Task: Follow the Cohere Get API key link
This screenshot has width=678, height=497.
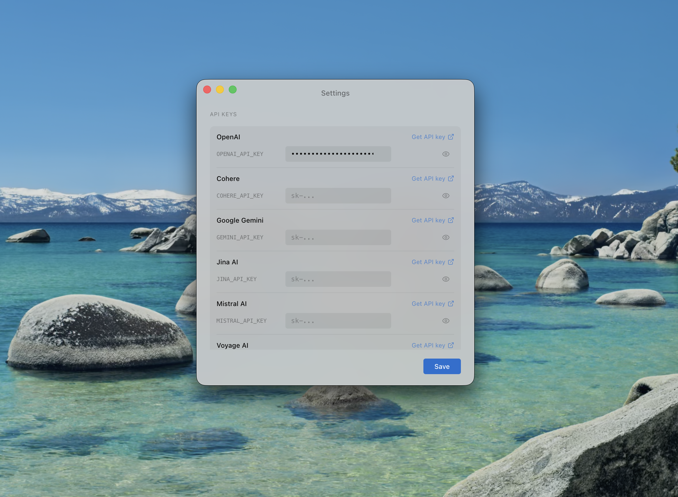Action: [x=428, y=179]
